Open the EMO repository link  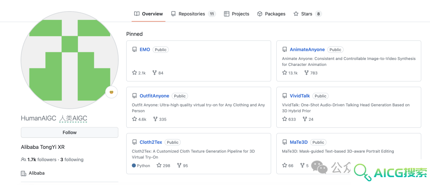pyautogui.click(x=145, y=50)
